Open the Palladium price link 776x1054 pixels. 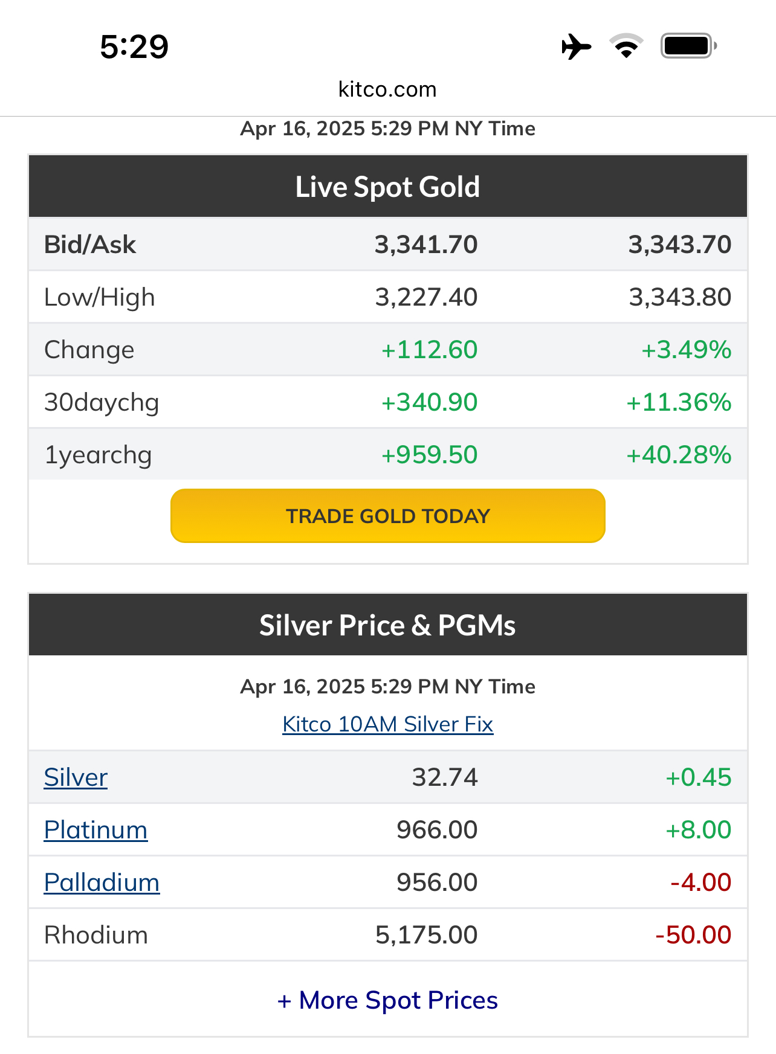[x=102, y=882]
